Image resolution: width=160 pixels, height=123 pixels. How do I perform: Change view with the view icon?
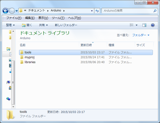(x=132, y=25)
